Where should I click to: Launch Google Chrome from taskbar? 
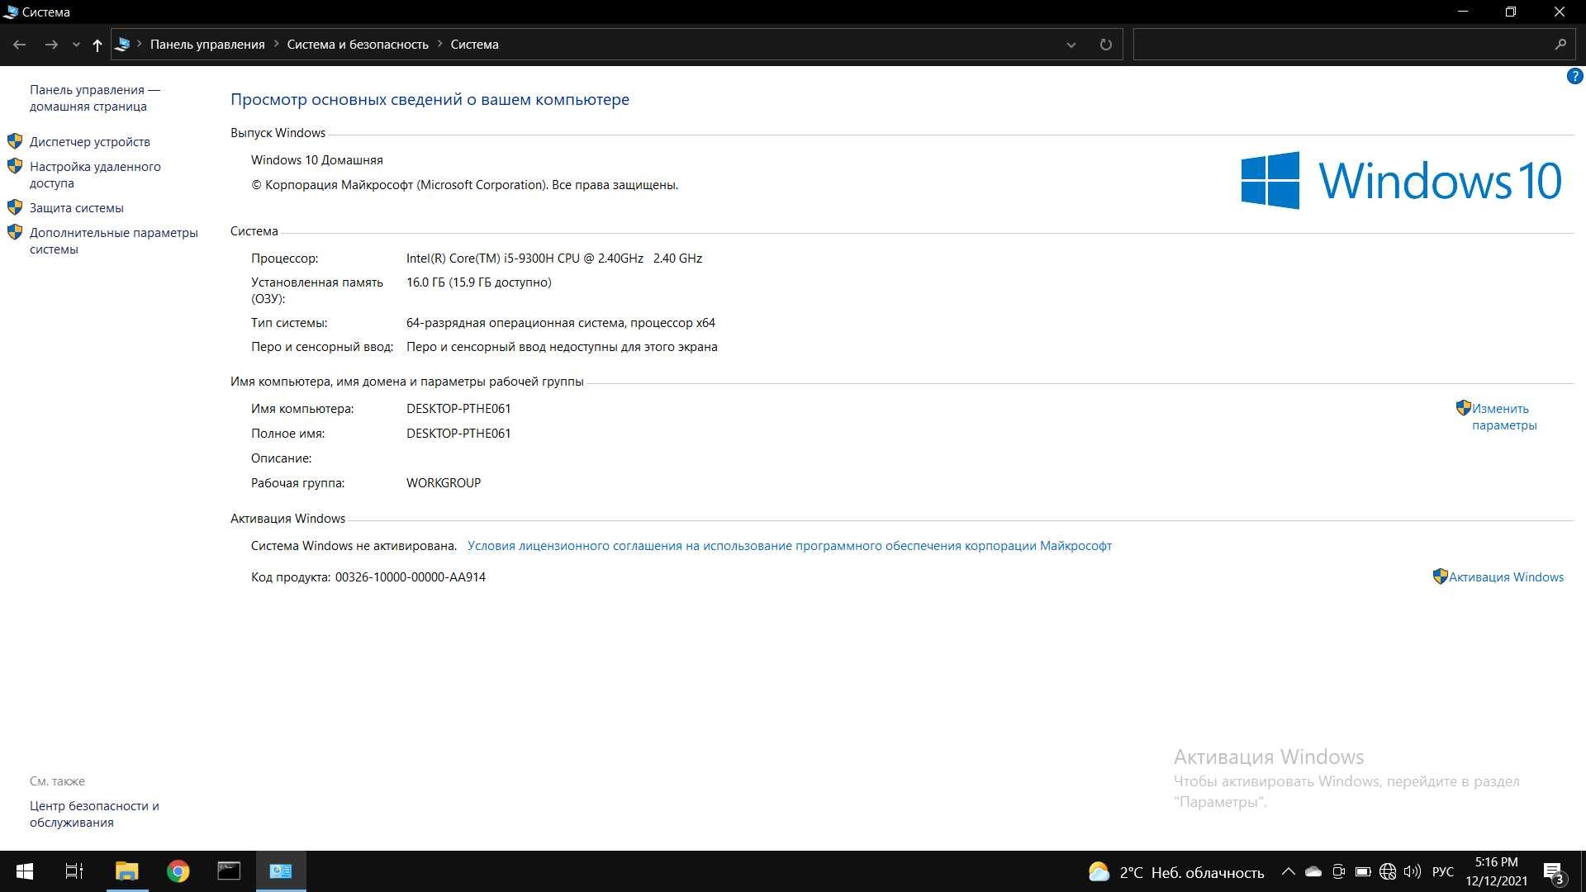click(x=178, y=871)
